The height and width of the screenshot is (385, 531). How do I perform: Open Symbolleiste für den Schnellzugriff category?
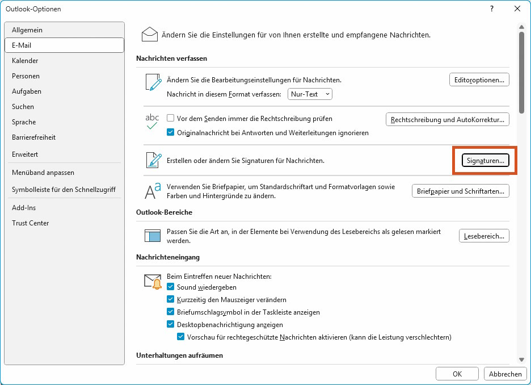pos(64,190)
